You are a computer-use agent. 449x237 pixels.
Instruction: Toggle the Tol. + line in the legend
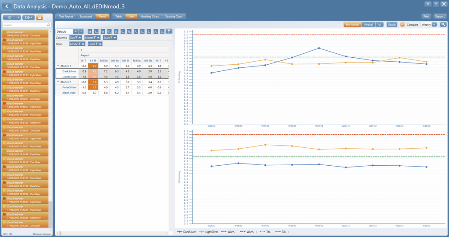(282, 232)
